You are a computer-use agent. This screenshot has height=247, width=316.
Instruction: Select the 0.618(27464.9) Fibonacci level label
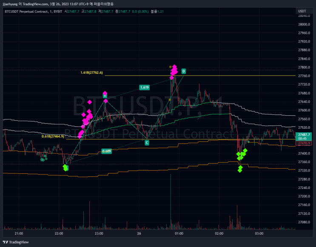coord(53,136)
